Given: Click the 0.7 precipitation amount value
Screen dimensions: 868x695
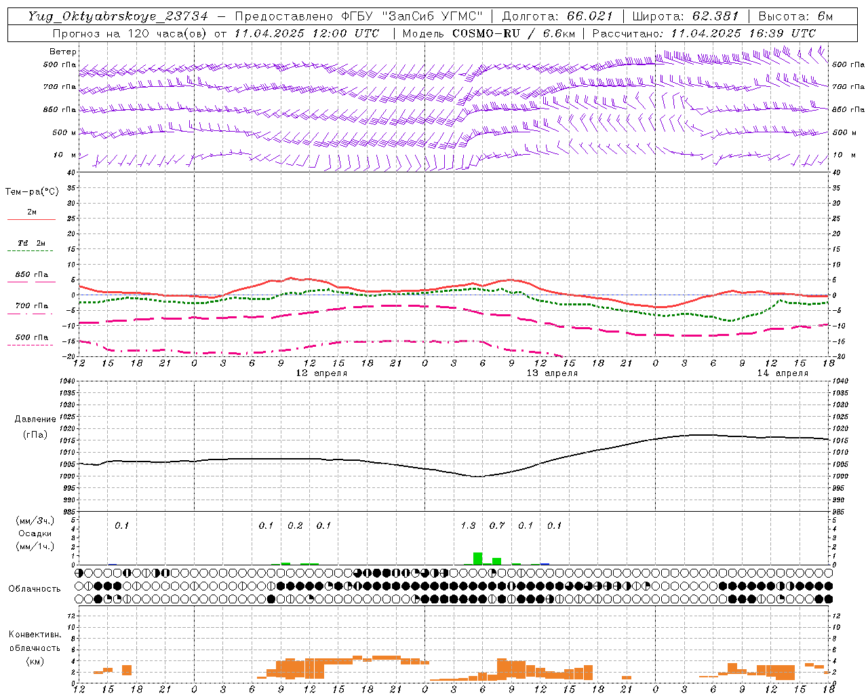Looking at the screenshot, I should pyautogui.click(x=497, y=525).
